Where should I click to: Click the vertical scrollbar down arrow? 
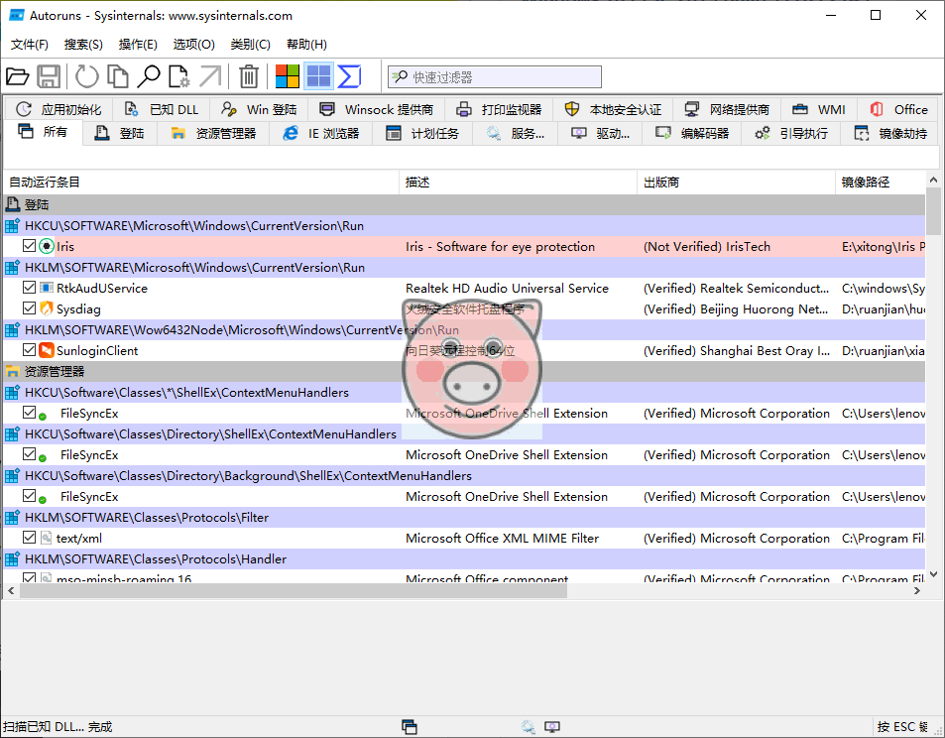(933, 574)
